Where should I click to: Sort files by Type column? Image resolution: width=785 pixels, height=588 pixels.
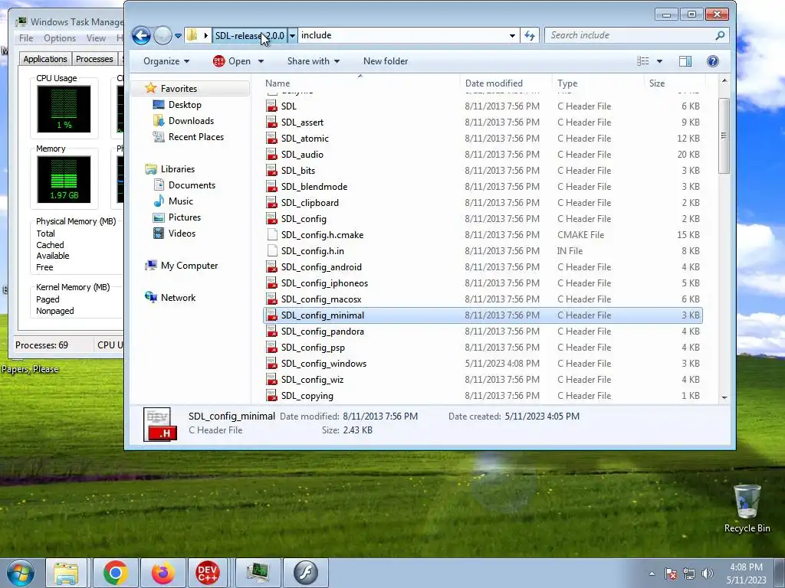598,83
